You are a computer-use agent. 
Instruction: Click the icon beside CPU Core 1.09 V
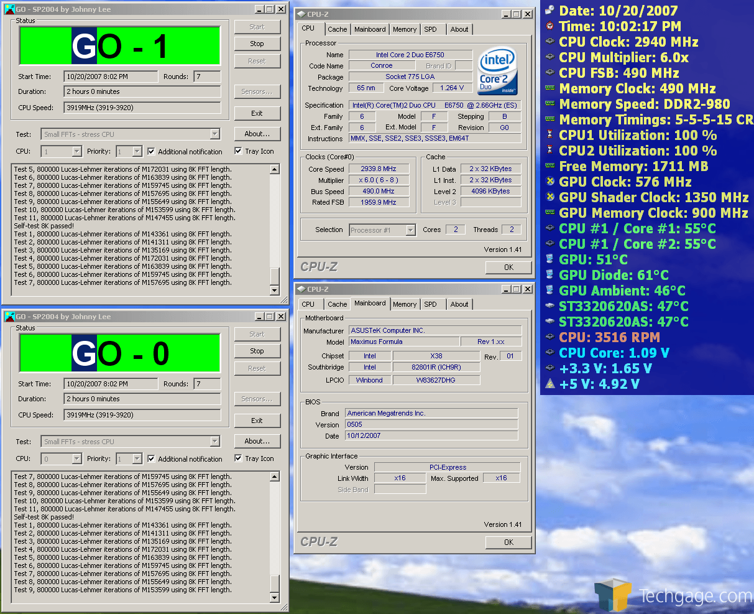pos(549,353)
